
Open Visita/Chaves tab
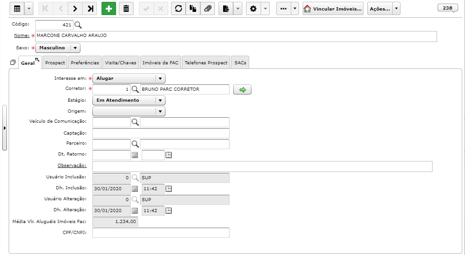coord(121,62)
